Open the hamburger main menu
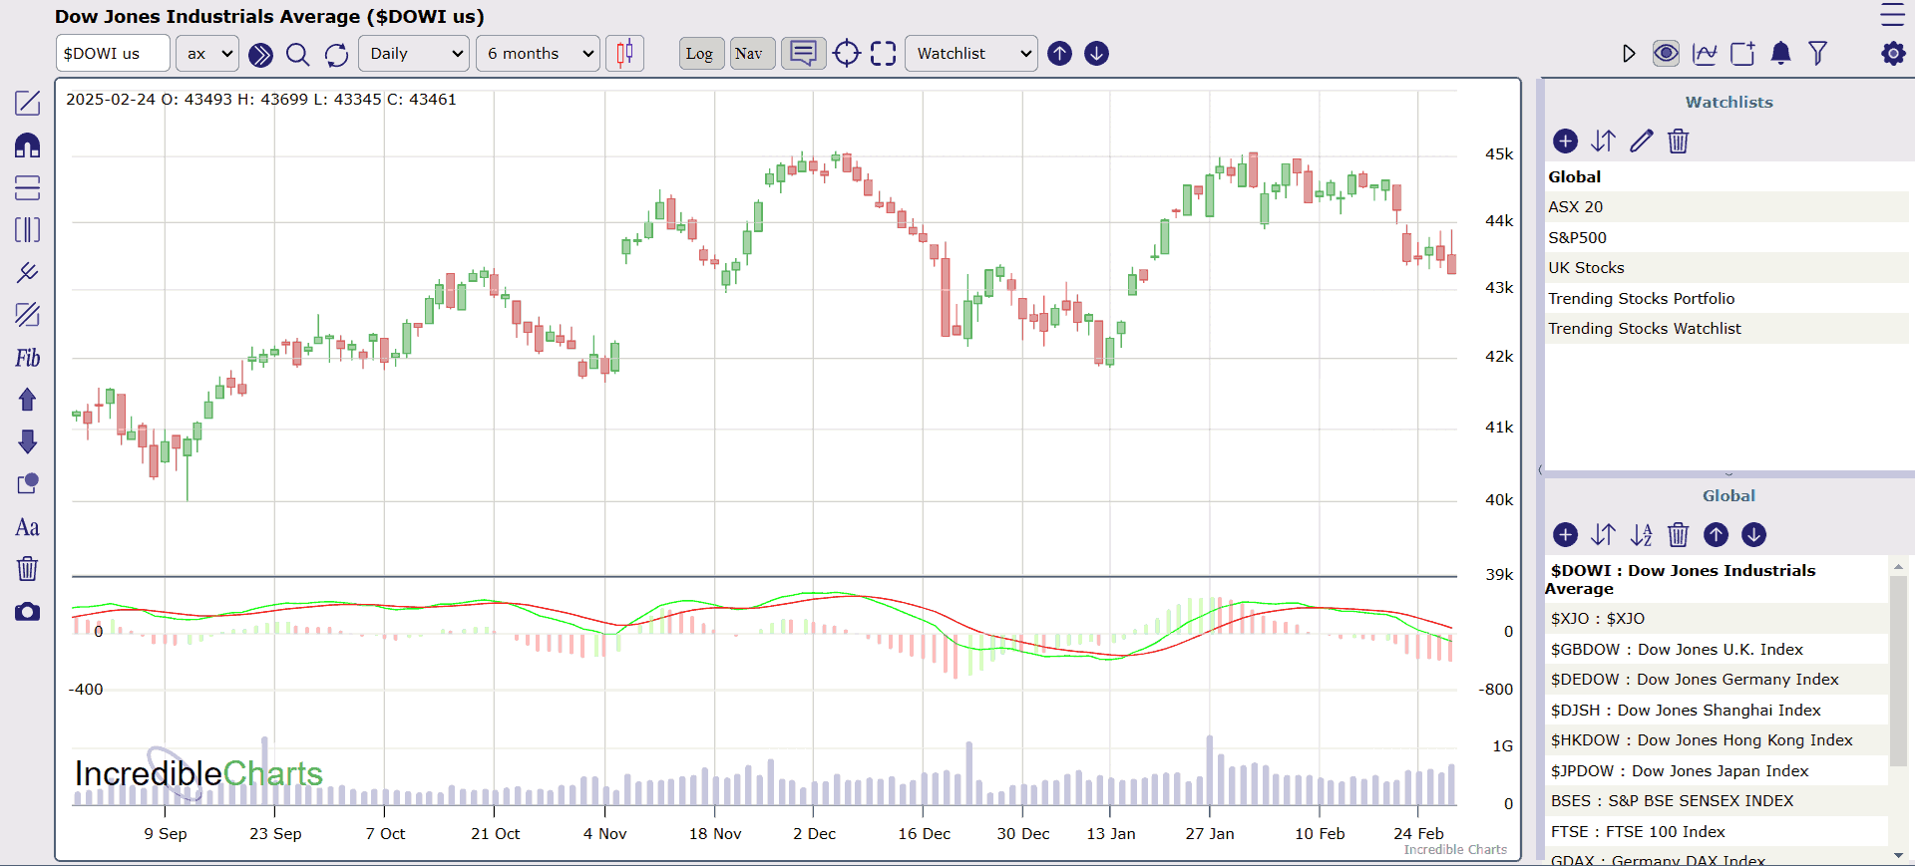The image size is (1915, 866). pos(1892,14)
